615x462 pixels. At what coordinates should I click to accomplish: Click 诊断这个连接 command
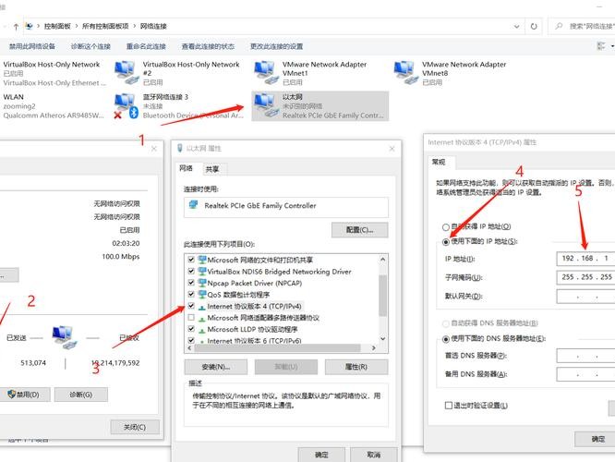(x=90, y=46)
